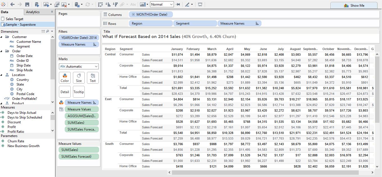
Task: Open the mark type dropdown showing Automatic
Action: [79, 66]
